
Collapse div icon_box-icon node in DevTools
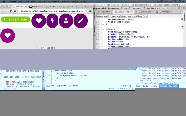point(143,83)
